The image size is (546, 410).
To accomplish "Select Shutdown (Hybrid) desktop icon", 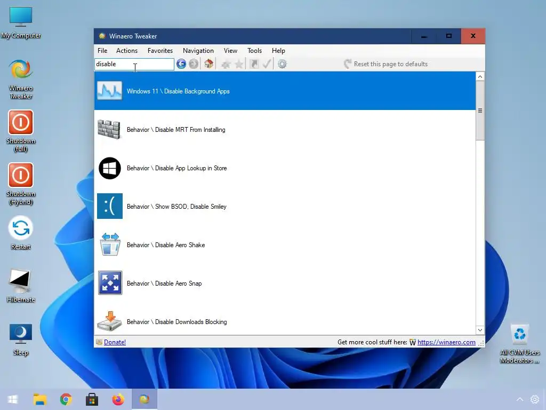I will [x=21, y=184].
